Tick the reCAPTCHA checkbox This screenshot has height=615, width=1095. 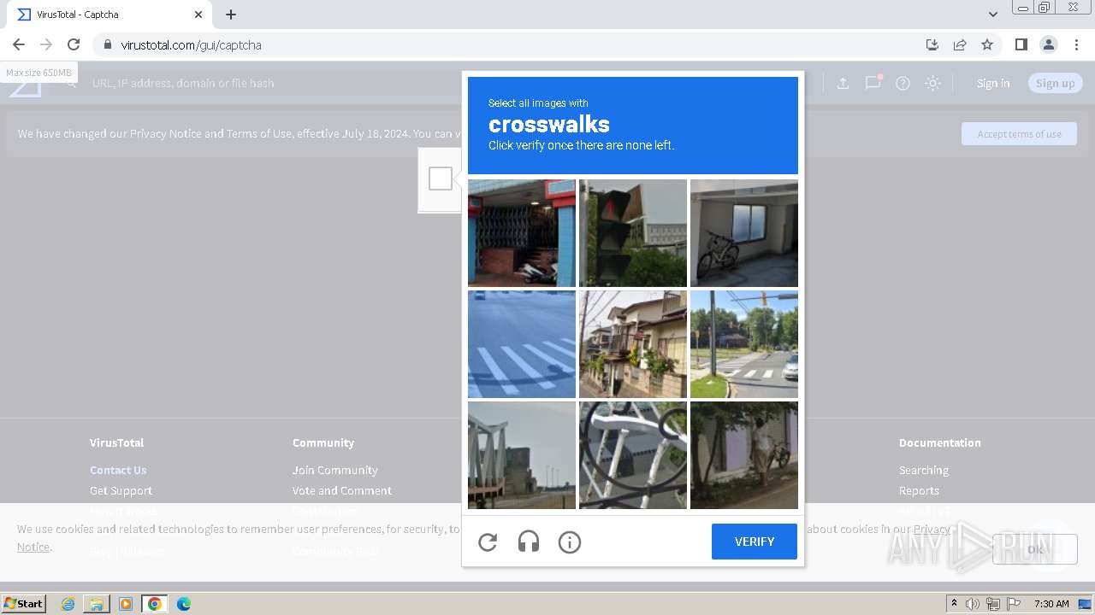(441, 179)
